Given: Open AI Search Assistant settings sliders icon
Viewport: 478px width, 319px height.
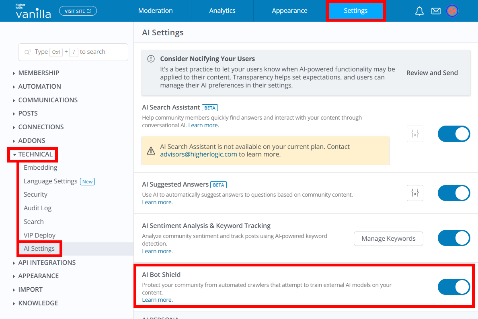Looking at the screenshot, I should pyautogui.click(x=415, y=134).
